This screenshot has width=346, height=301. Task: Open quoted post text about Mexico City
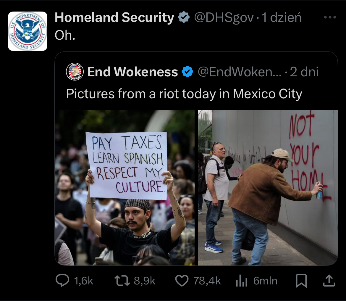184,94
